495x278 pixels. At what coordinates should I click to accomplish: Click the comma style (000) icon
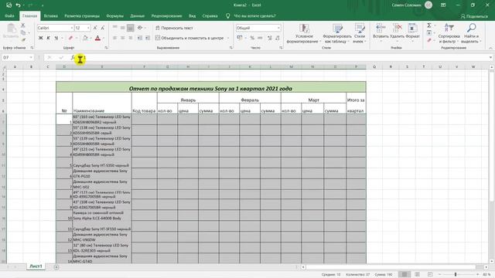point(260,38)
